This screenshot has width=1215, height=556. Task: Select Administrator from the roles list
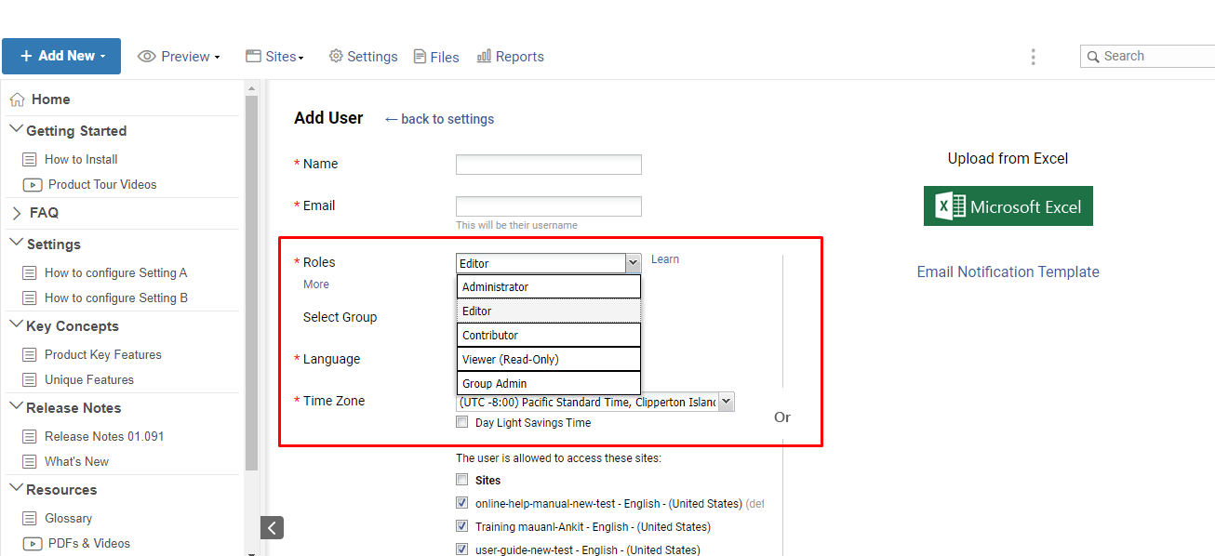point(548,287)
